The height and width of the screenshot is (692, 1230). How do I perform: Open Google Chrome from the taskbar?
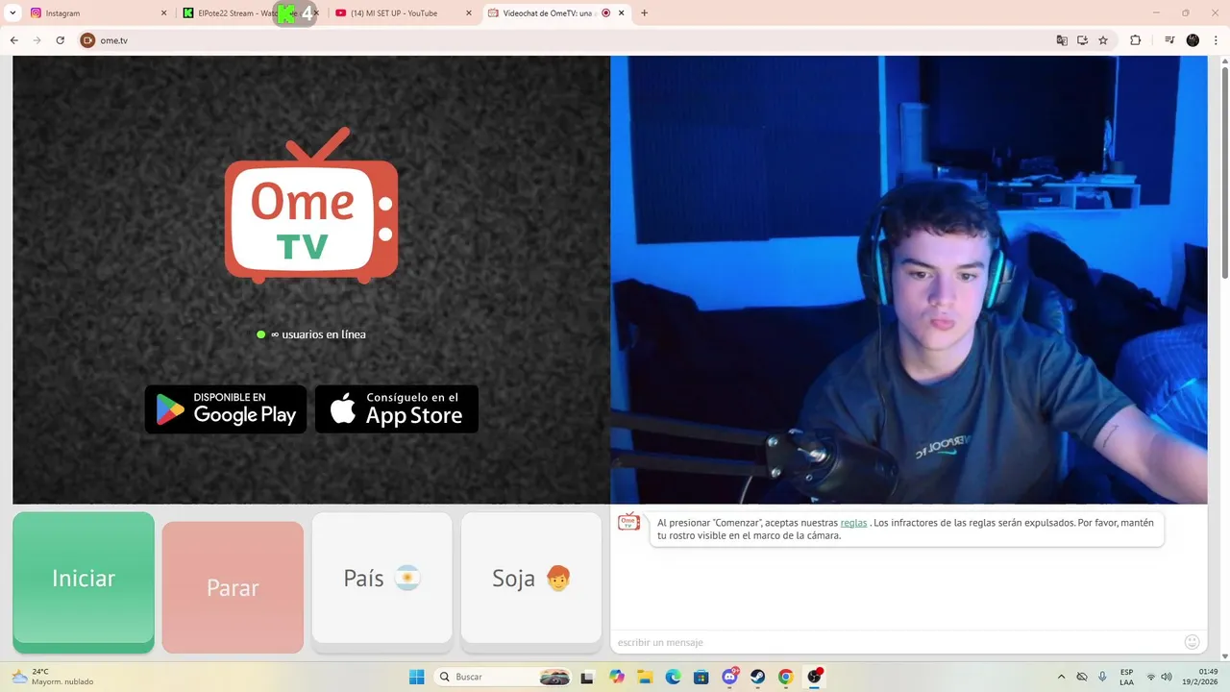pyautogui.click(x=785, y=677)
